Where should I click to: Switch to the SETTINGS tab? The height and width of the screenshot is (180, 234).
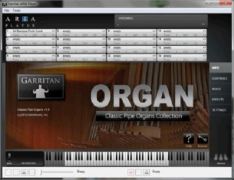(221, 110)
